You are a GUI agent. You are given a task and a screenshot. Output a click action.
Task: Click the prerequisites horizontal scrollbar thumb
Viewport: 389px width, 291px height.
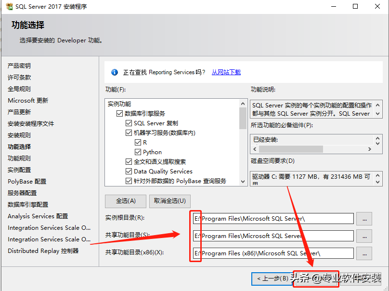291,149
